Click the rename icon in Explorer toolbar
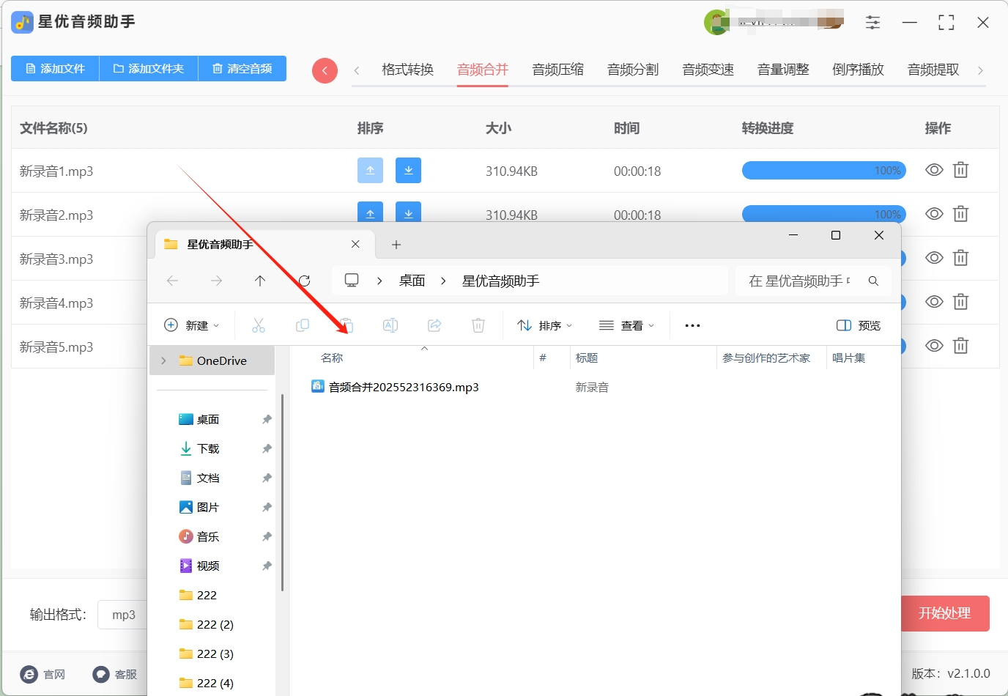The height and width of the screenshot is (696, 1008). (390, 325)
